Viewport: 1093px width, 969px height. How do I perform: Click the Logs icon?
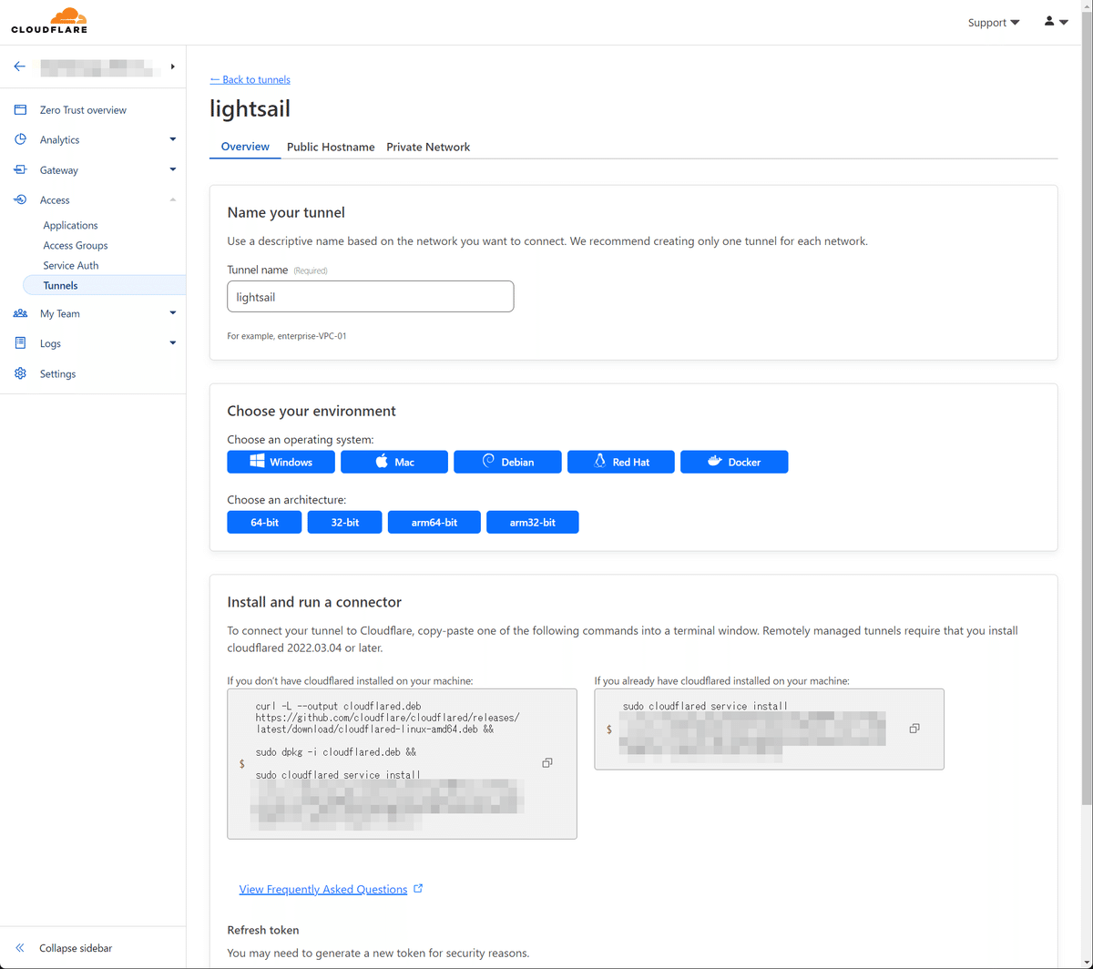[x=20, y=343]
